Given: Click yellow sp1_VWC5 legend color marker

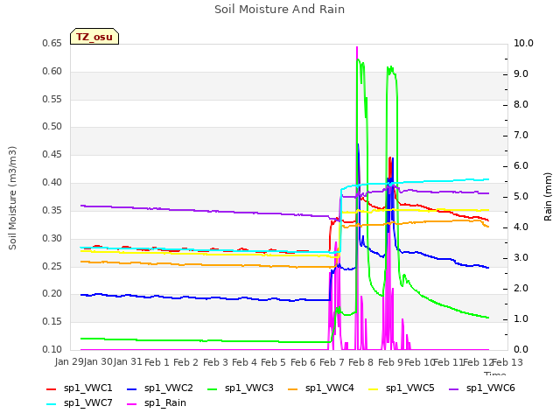Looking at the screenshot, I should coord(374,389).
